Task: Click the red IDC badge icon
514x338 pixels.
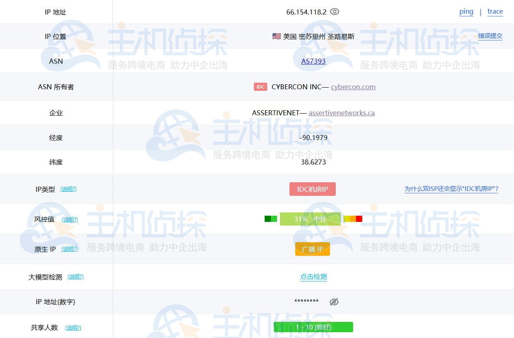Action: coord(260,87)
